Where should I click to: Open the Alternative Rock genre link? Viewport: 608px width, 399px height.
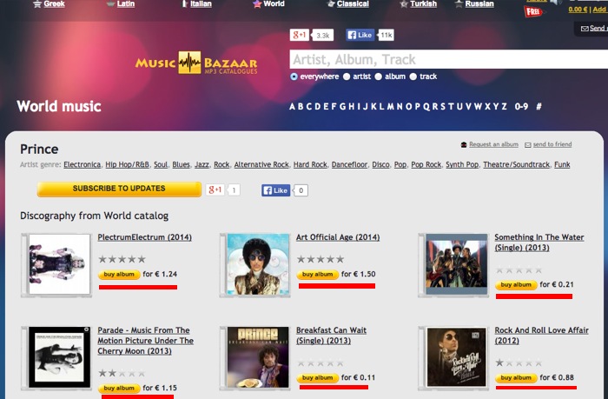261,164
